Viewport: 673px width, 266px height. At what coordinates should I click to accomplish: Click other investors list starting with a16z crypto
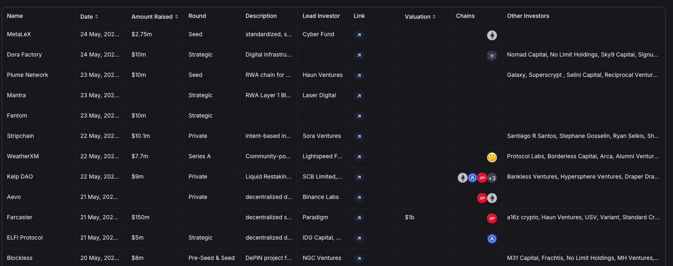(583, 217)
